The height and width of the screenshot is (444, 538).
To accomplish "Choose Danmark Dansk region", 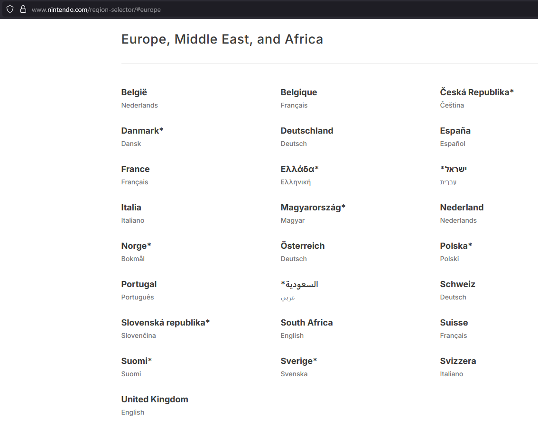I will coord(142,136).
